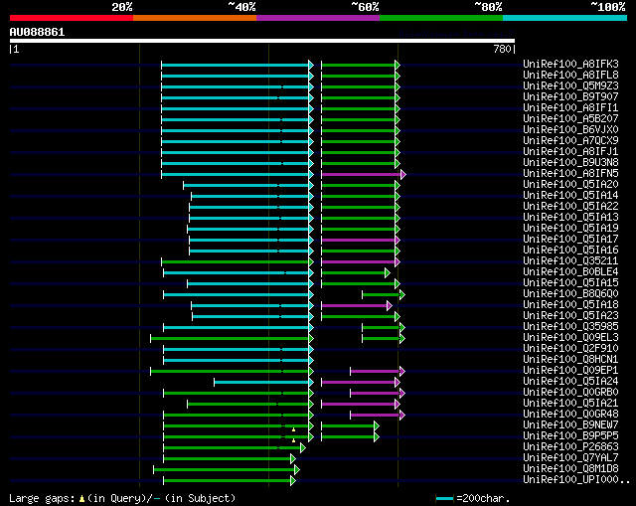Click the green ~80% identity legend segment

point(441,18)
